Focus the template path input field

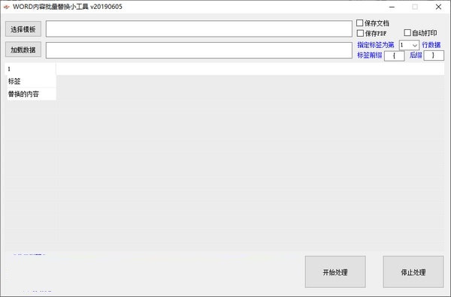199,28
